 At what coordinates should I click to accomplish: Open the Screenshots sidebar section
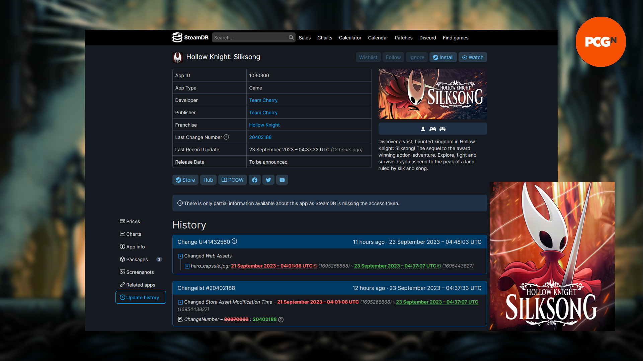pos(137,272)
